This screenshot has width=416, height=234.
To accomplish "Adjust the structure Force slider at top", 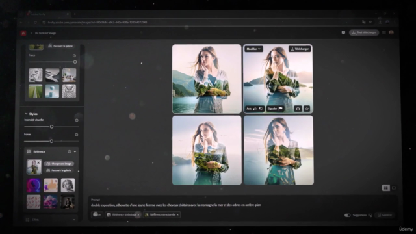I will point(75,62).
